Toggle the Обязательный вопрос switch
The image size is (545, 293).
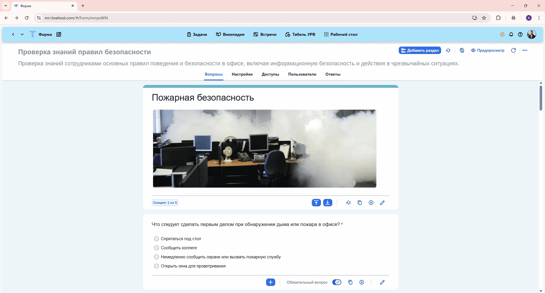[337, 282]
